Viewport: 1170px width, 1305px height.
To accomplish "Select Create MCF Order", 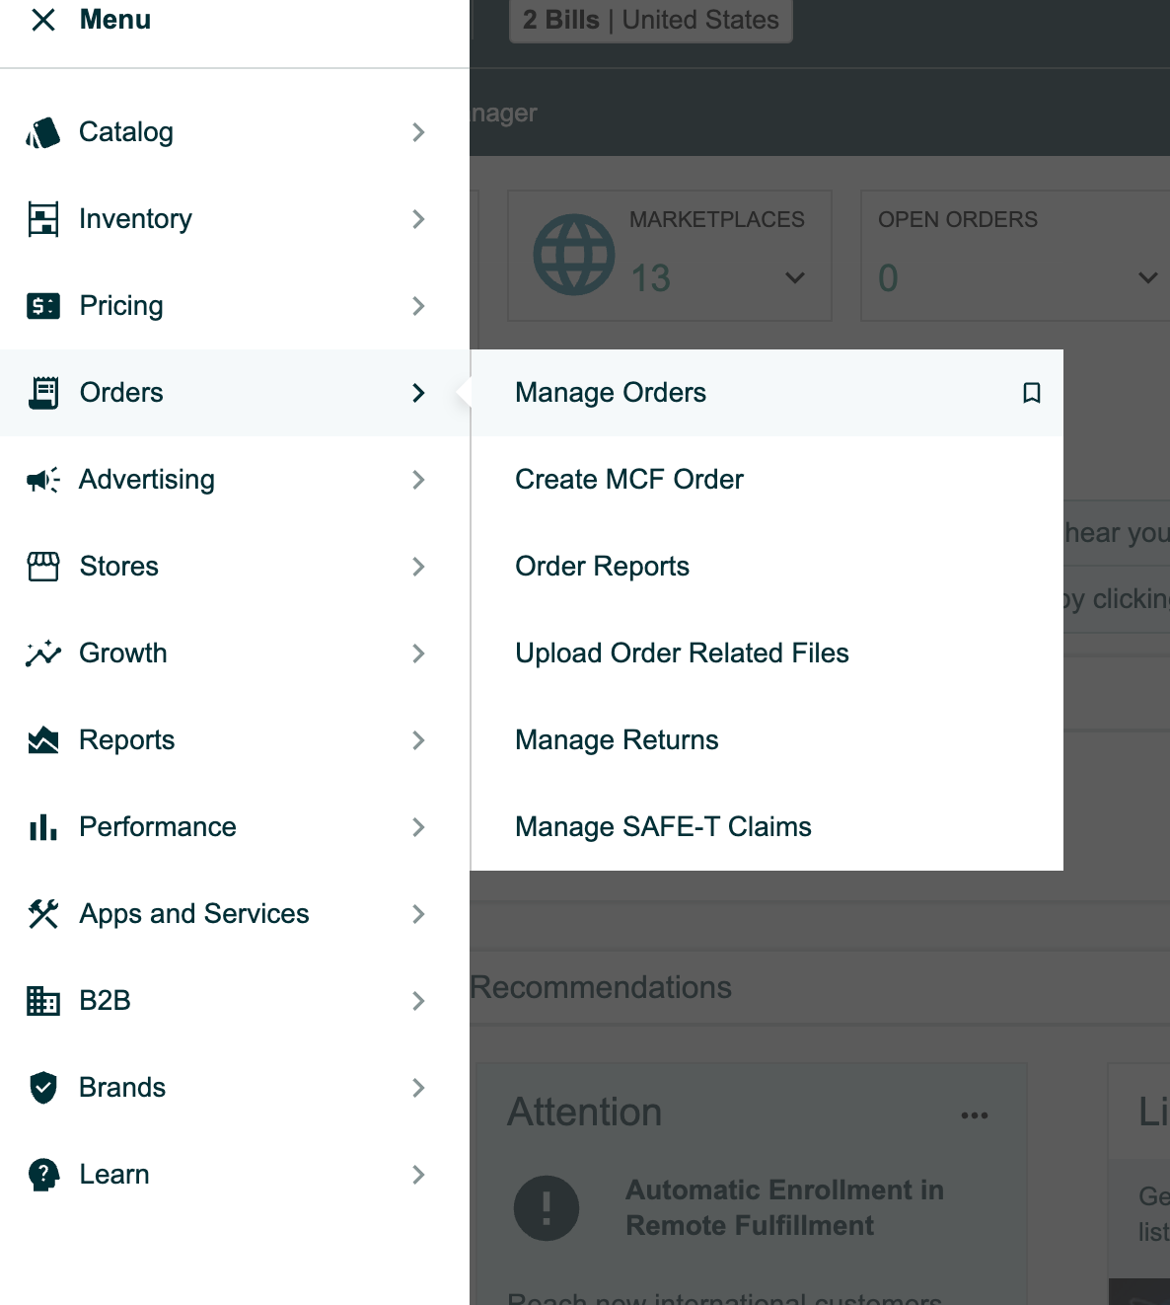I will click(628, 480).
